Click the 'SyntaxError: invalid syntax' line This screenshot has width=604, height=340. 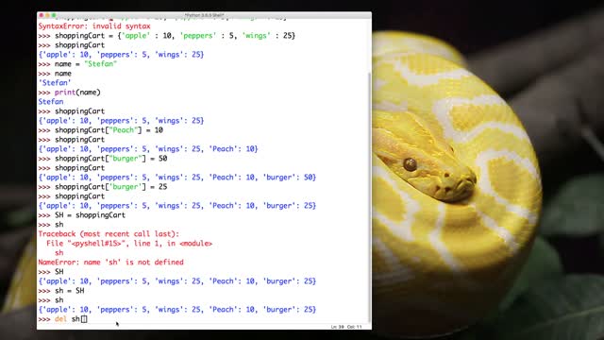pos(94,26)
